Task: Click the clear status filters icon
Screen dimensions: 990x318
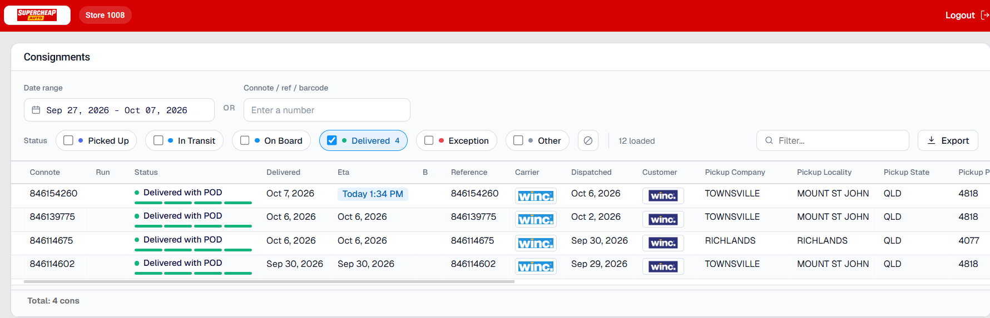Action: (588, 140)
